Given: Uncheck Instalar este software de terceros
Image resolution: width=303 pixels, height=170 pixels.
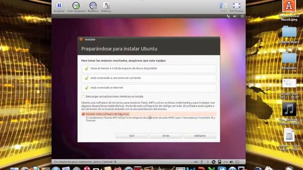Looking at the screenshot, I should [83, 114].
